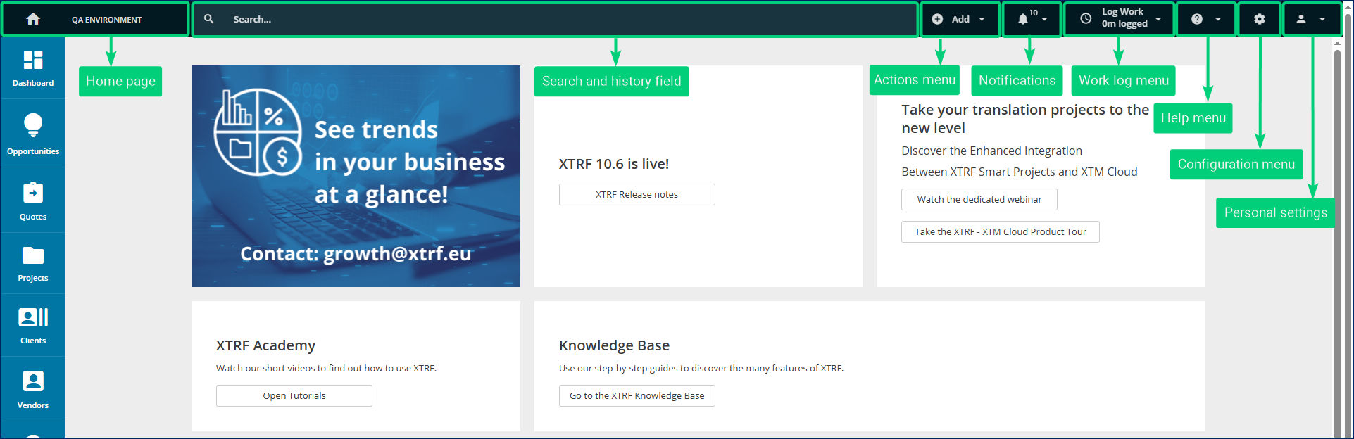This screenshot has height=439, width=1354.
Task: Expand the Add actions dropdown
Action: (x=960, y=19)
